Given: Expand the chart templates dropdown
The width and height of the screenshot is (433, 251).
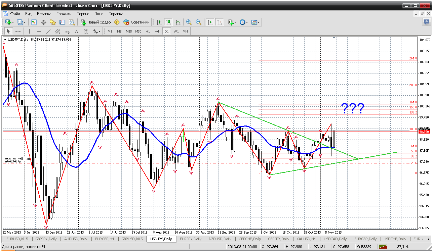Looking at the screenshot, I should [259, 22].
